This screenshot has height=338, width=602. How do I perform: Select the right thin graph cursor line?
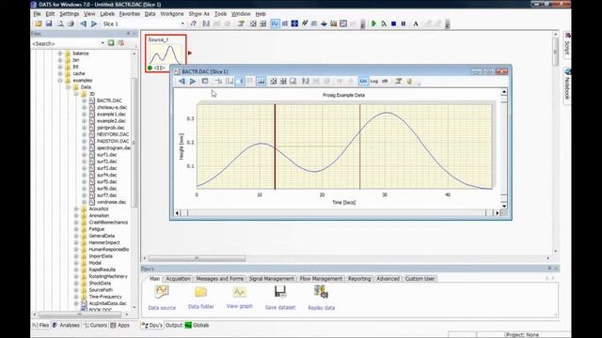tap(359, 146)
